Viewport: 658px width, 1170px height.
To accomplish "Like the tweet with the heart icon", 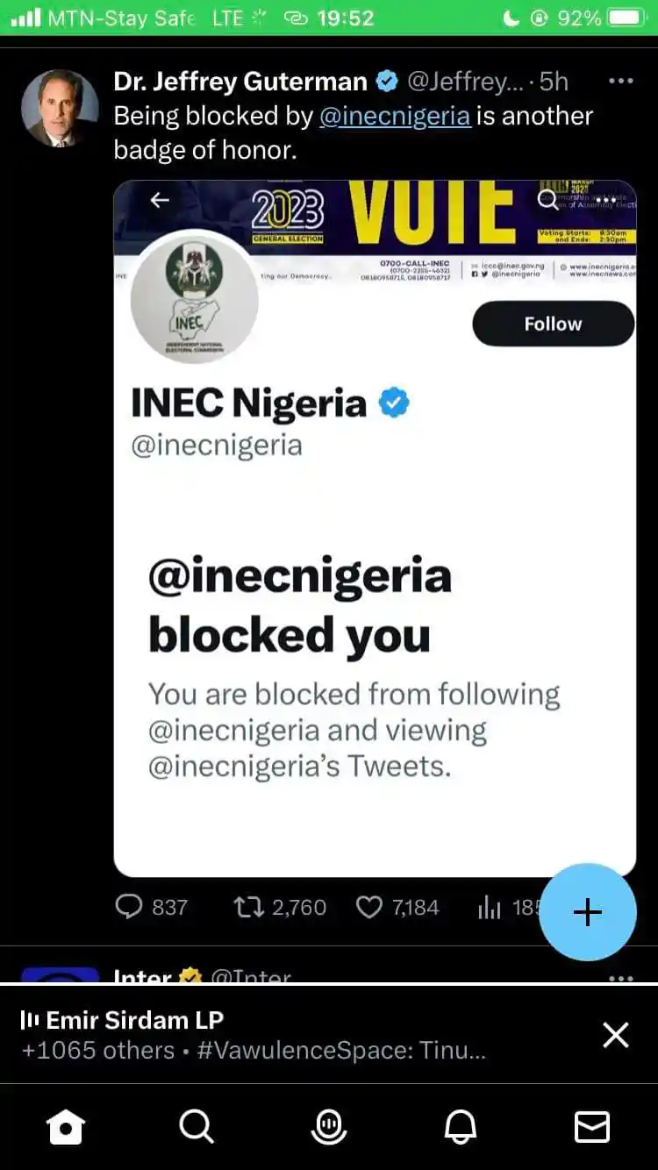I will point(371,909).
